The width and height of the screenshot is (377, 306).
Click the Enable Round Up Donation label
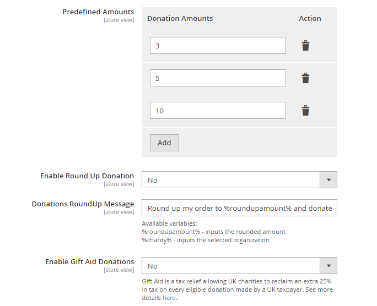87,176
